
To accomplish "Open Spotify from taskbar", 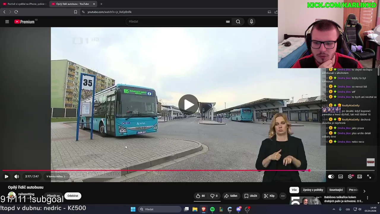I will pos(212,209).
